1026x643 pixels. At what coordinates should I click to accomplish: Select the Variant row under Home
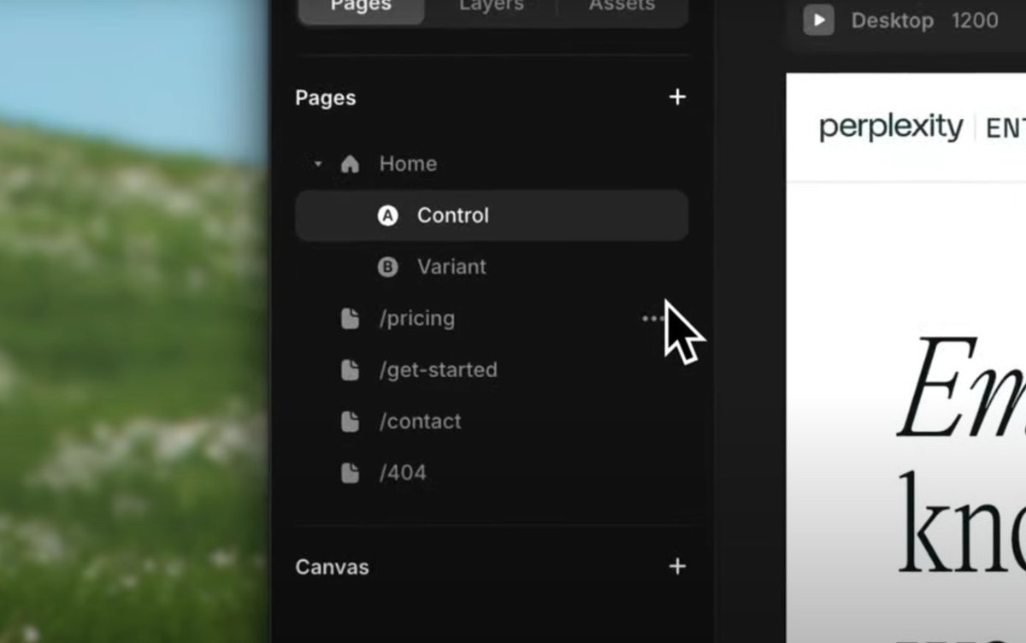pos(479,267)
